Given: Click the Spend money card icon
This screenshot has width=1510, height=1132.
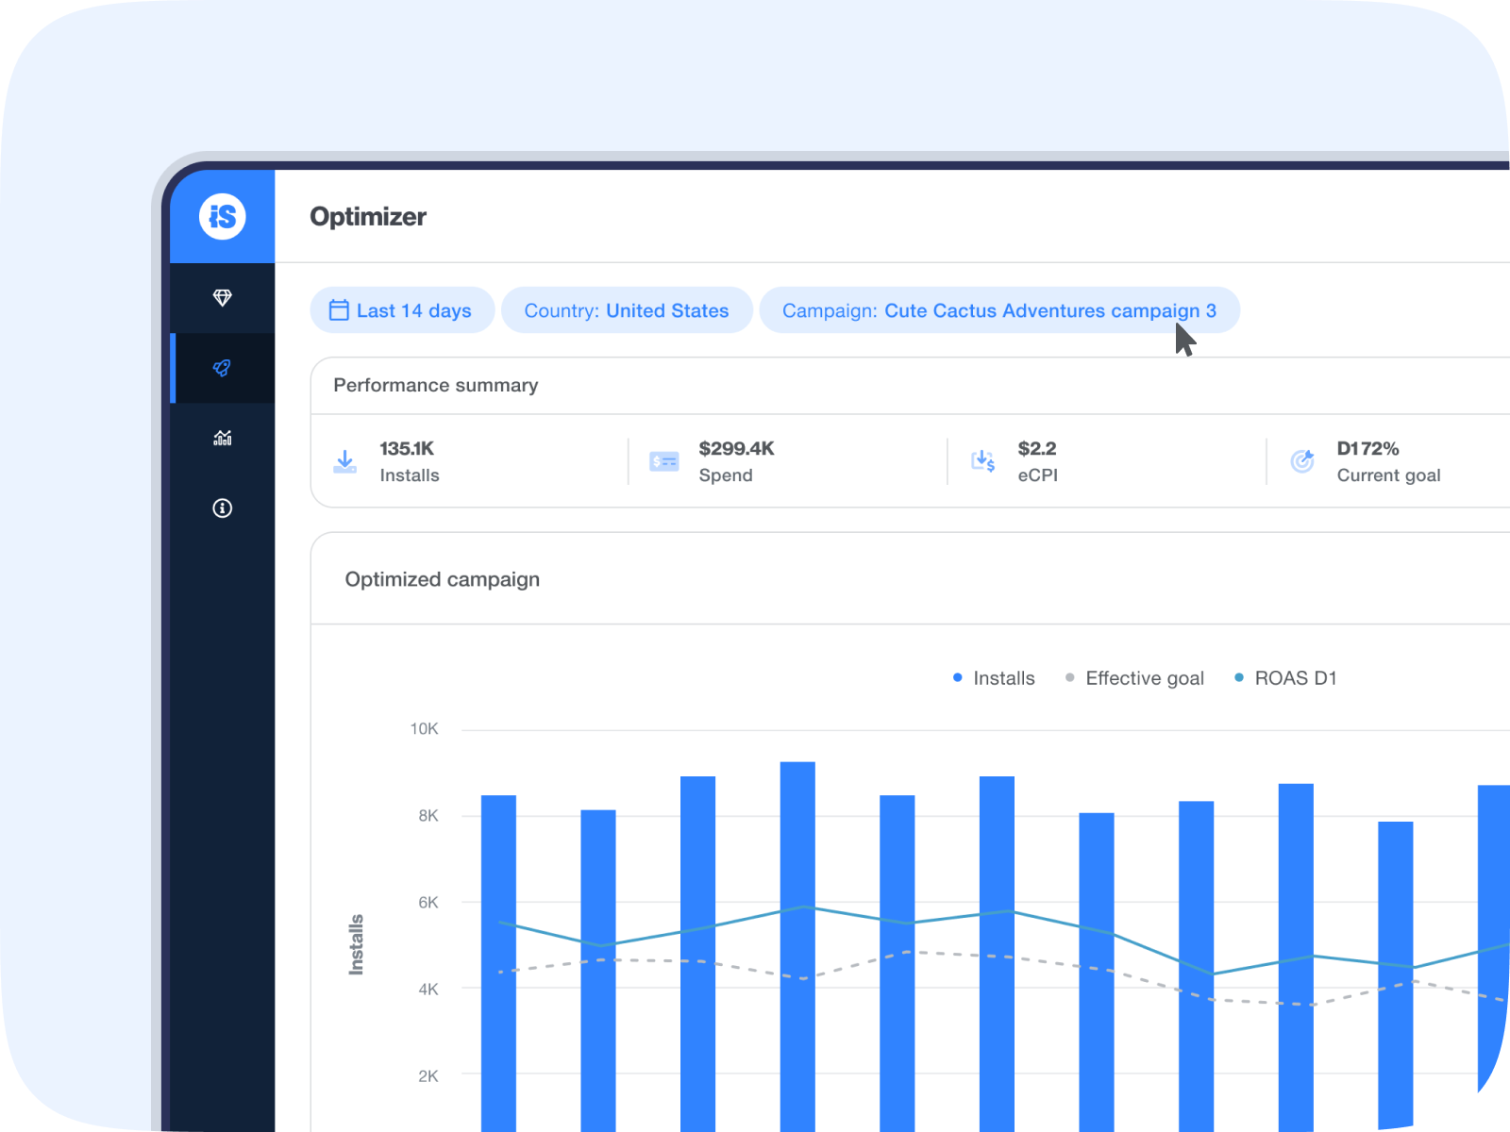Looking at the screenshot, I should coord(664,461).
